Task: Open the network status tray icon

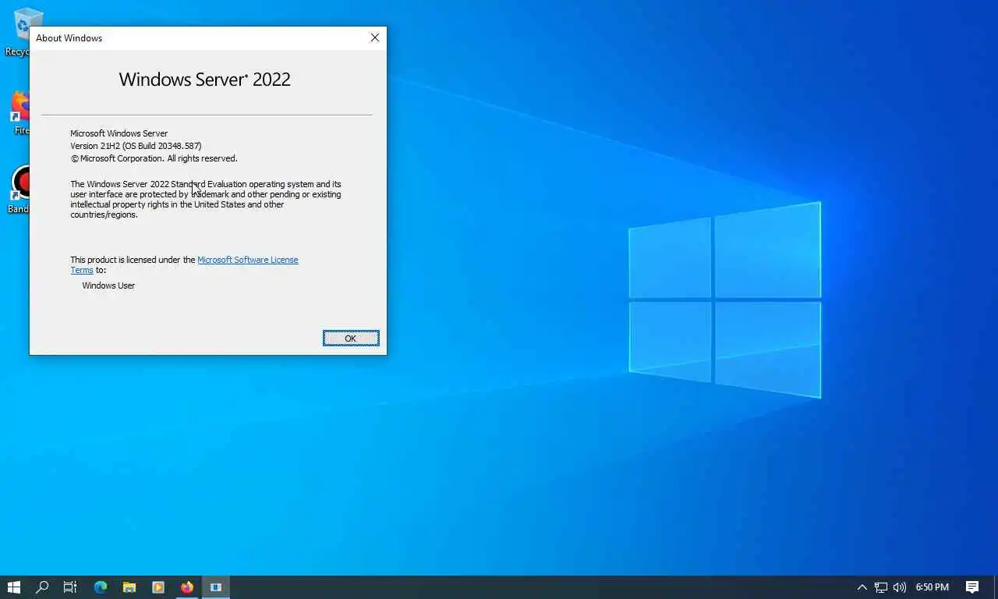Action: [x=880, y=587]
